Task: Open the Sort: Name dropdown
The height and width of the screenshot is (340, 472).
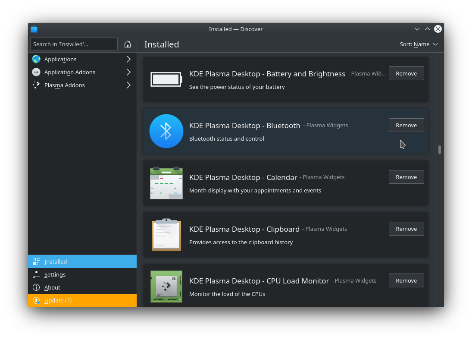Action: coord(419,44)
